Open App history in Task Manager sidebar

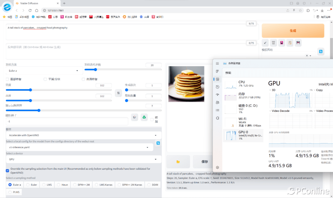(x=218, y=87)
